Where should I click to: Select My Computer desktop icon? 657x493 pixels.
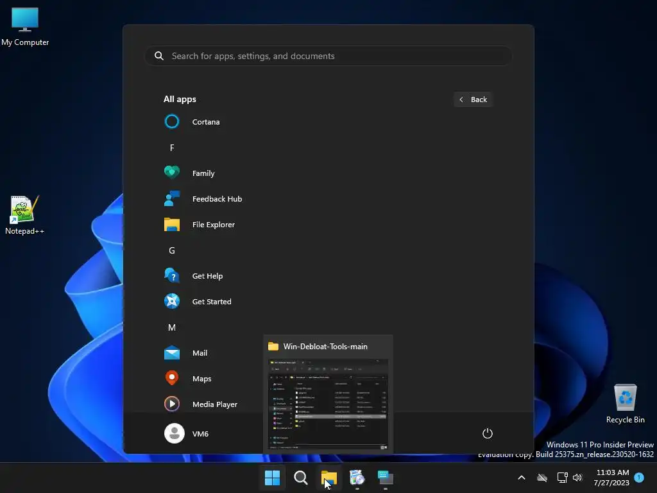(25, 26)
